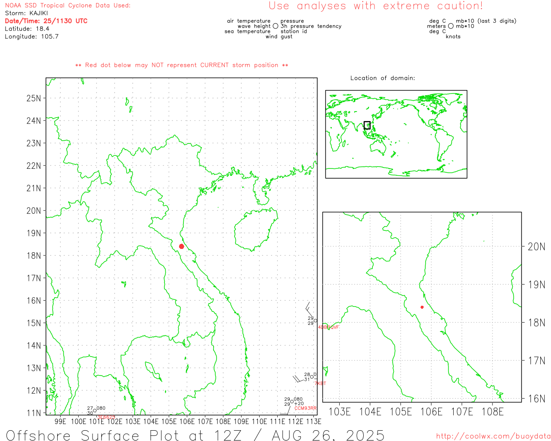Viewport: 551px width, 441px height.
Task: Click 'Storm: KAJIKI' text
Action: (26, 13)
